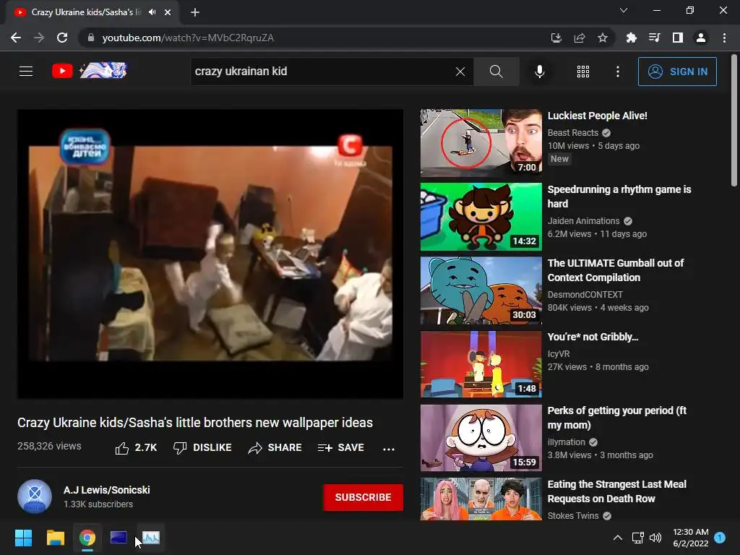
Task: Visit Stokes Twins channel name
Action: 573,516
